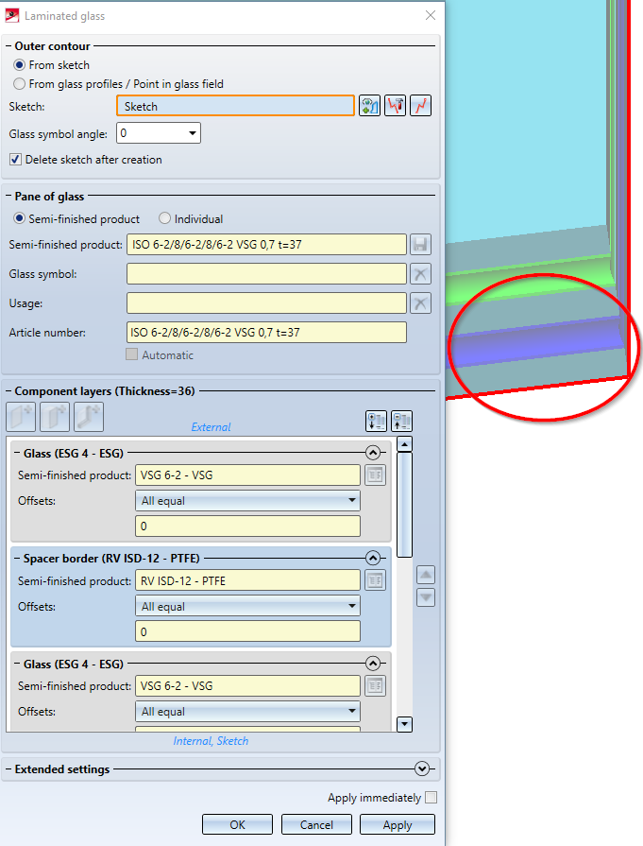
Task: Expand the Extended settings section
Action: pos(422,768)
